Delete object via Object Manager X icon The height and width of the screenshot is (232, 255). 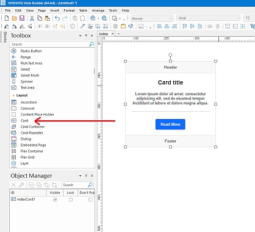pyautogui.click(x=13, y=185)
